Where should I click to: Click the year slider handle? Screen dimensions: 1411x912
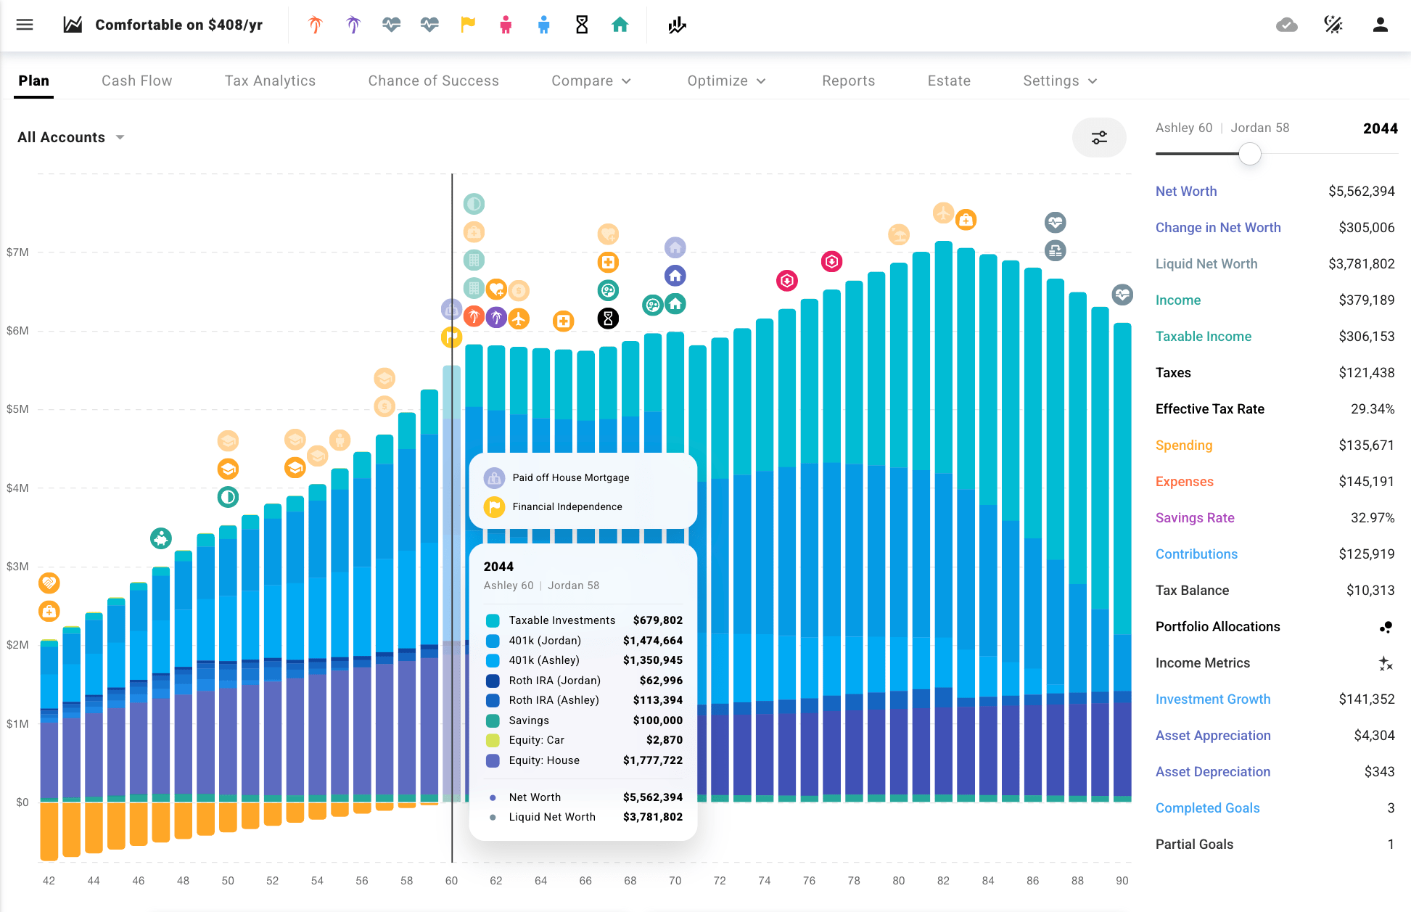point(1249,154)
